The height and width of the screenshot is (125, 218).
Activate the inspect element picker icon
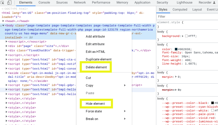3,3
